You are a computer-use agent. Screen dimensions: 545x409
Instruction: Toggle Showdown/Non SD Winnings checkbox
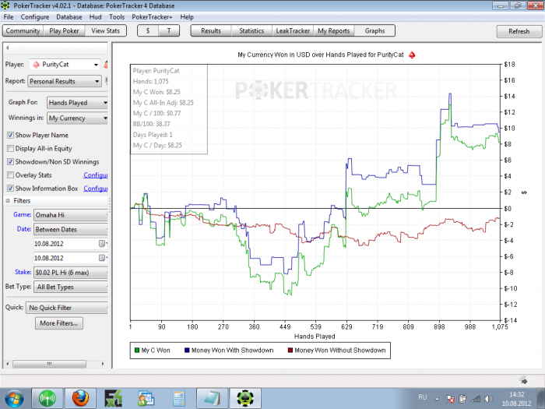tap(10, 162)
